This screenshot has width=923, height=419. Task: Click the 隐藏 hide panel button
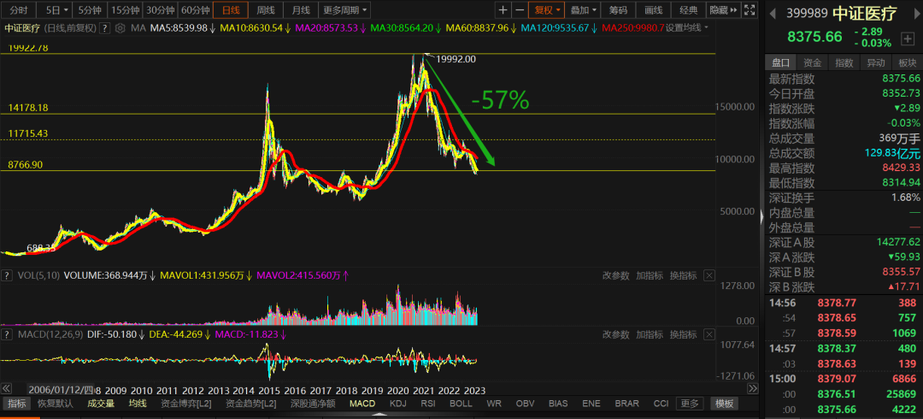click(x=722, y=10)
